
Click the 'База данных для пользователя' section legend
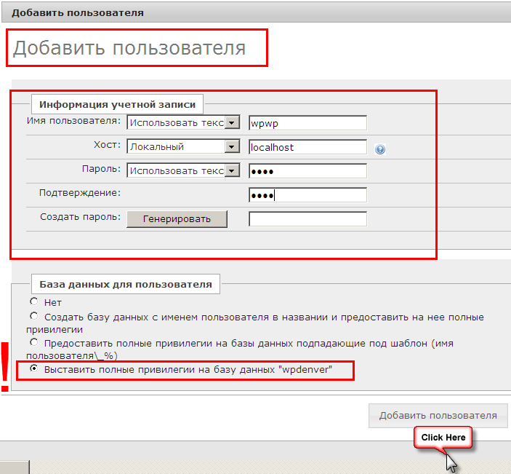pyautogui.click(x=125, y=284)
